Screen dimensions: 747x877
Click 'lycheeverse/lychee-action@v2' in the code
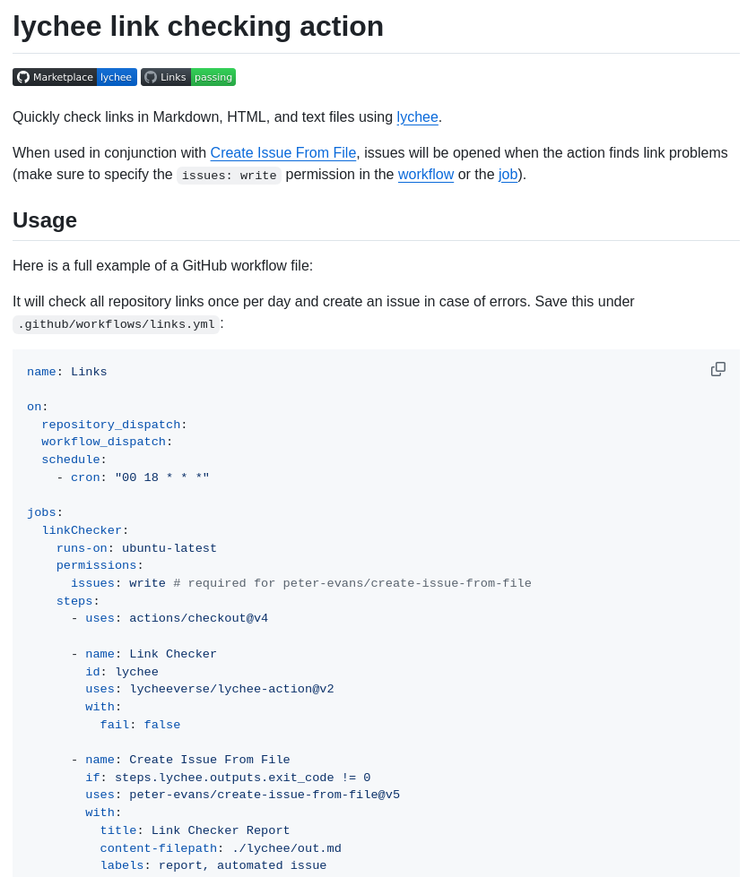(231, 689)
